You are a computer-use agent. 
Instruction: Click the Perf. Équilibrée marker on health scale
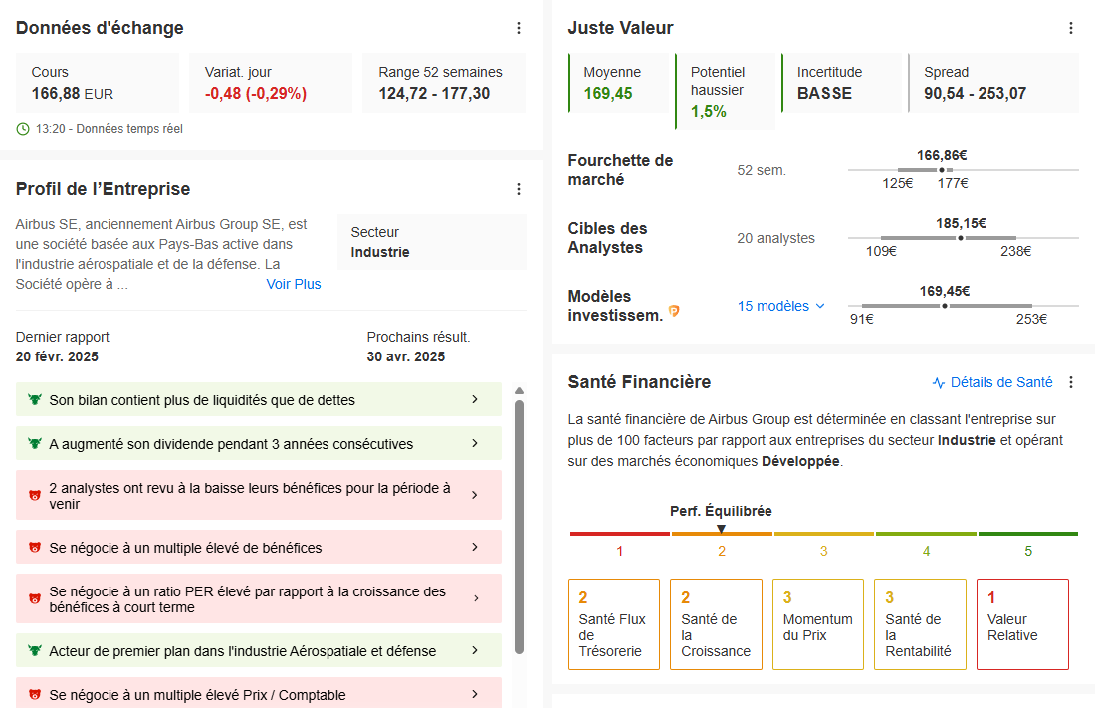pyautogui.click(x=722, y=529)
